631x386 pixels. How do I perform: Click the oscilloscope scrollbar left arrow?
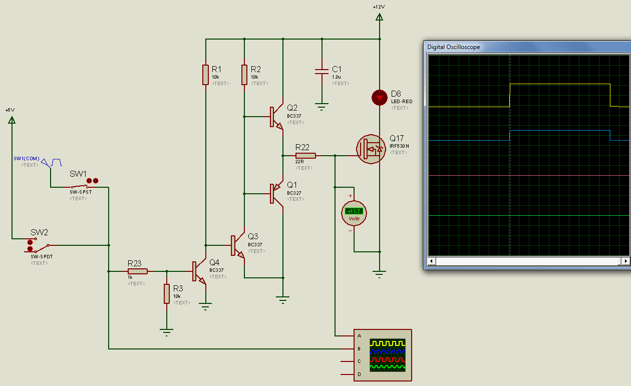[x=432, y=261]
